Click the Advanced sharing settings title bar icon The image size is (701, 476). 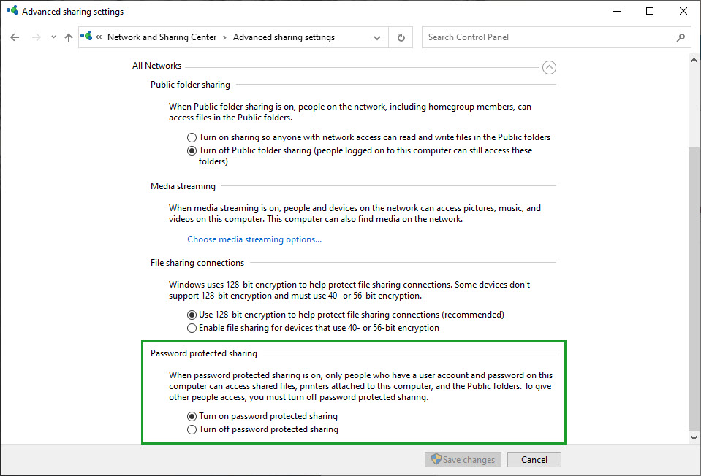[x=10, y=10]
